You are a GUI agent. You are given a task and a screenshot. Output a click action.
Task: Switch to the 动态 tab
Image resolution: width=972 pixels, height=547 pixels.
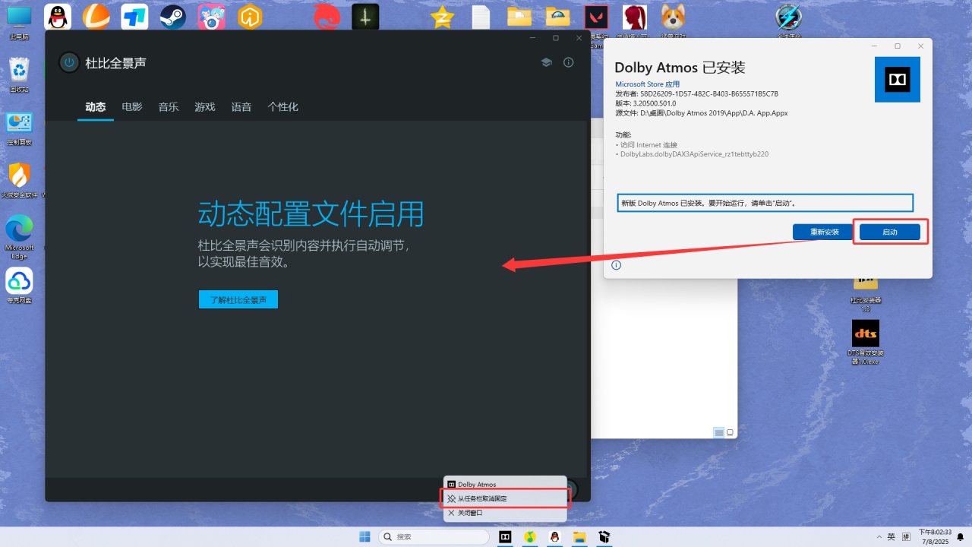point(95,107)
